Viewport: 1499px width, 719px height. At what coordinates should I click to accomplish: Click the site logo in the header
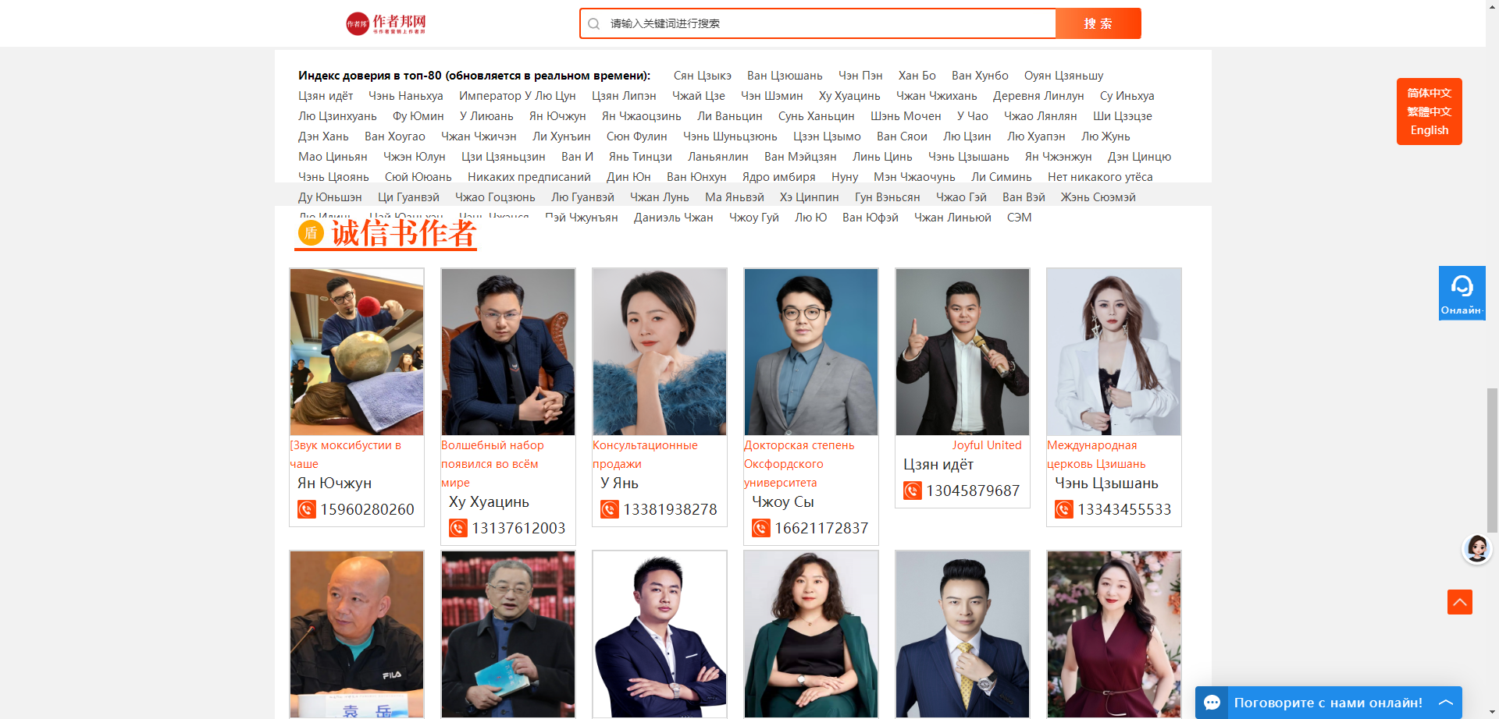386,23
